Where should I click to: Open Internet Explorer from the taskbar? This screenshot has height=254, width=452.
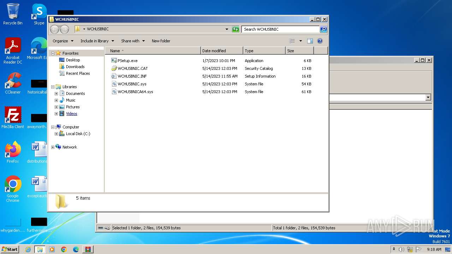coord(28,249)
